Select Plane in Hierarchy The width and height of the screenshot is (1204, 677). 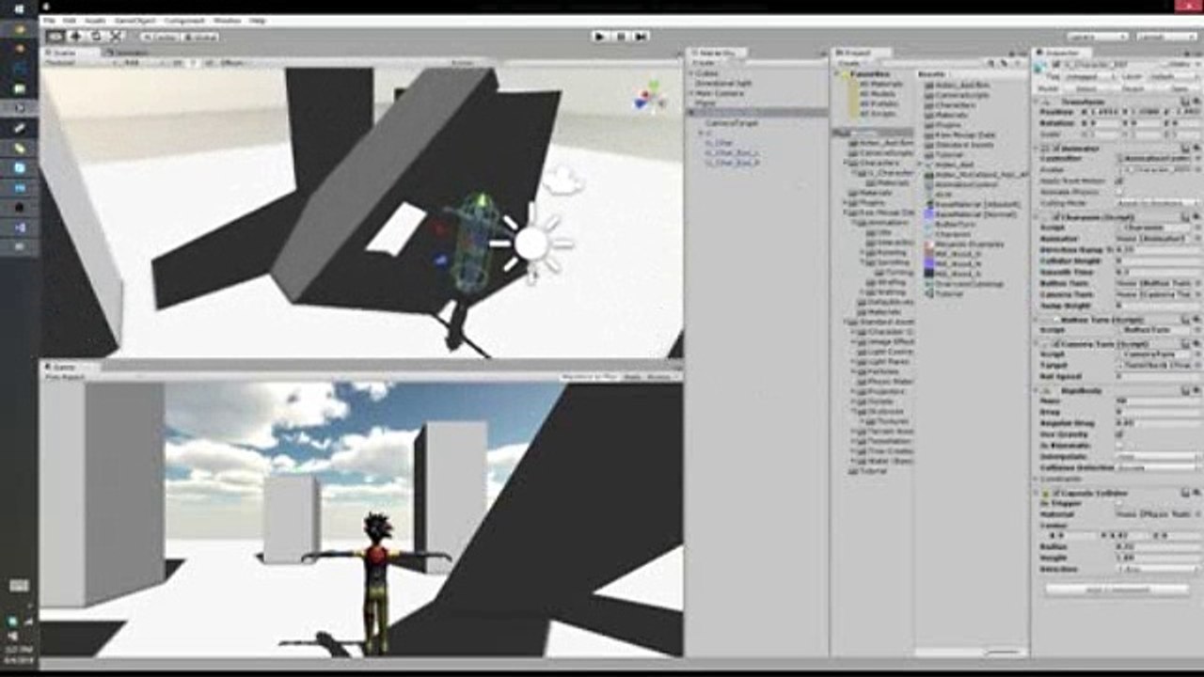coord(705,102)
